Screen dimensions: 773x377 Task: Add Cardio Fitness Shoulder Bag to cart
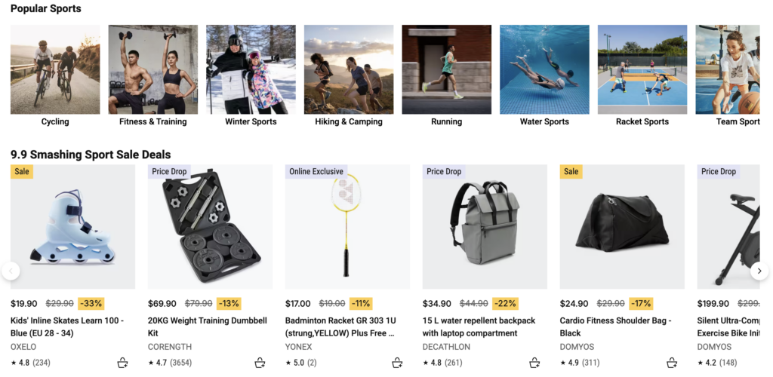673,363
